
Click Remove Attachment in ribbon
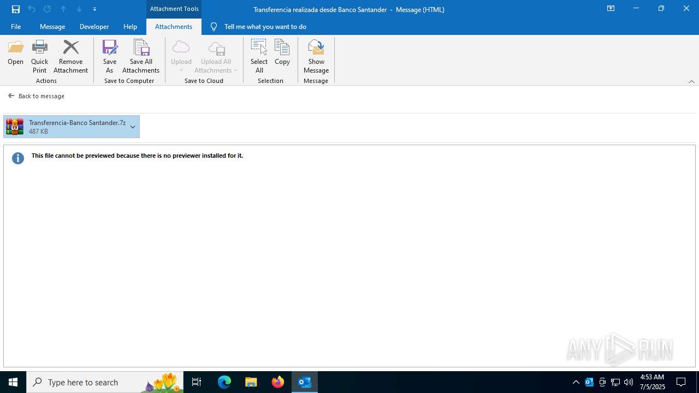pyautogui.click(x=70, y=56)
